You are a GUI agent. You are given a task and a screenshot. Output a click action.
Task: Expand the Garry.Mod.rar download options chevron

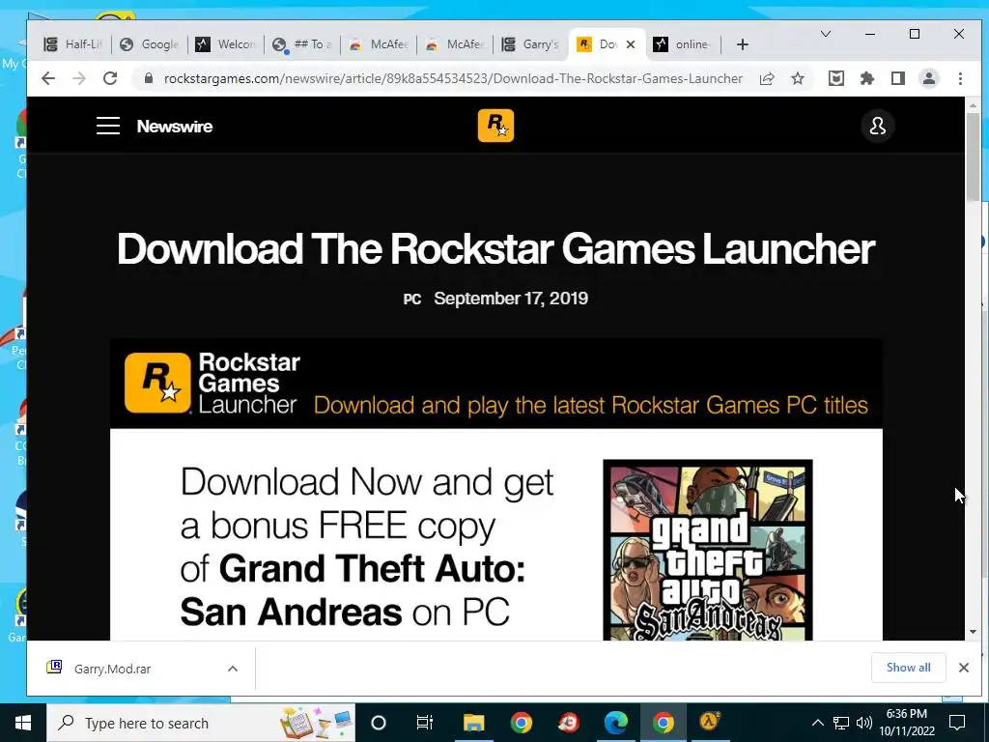(233, 669)
